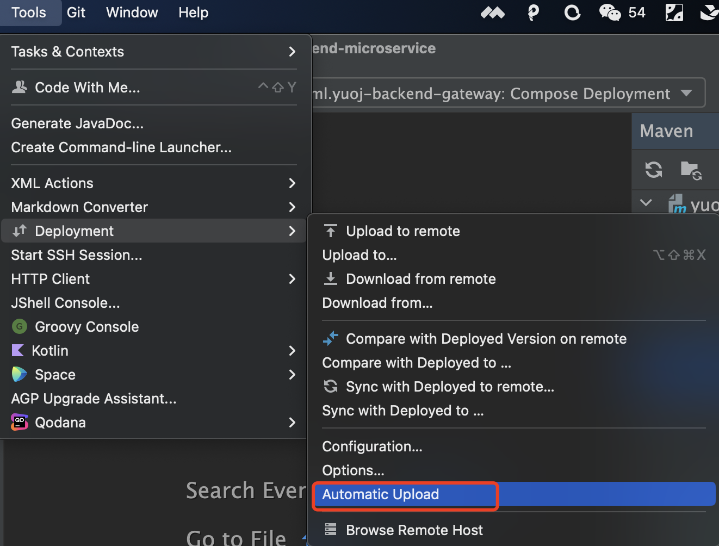
Task: Click the Qodana logo icon
Action: tap(20, 423)
